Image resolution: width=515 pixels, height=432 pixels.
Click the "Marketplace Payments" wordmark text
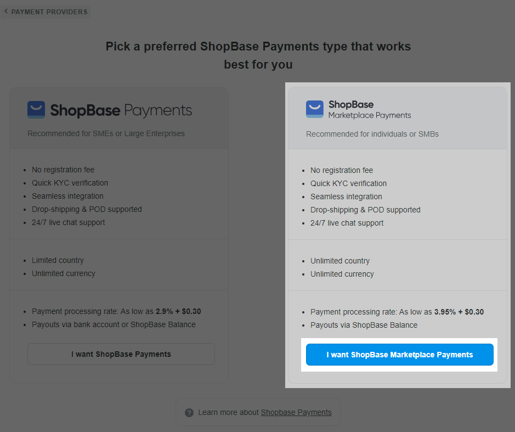(x=370, y=115)
